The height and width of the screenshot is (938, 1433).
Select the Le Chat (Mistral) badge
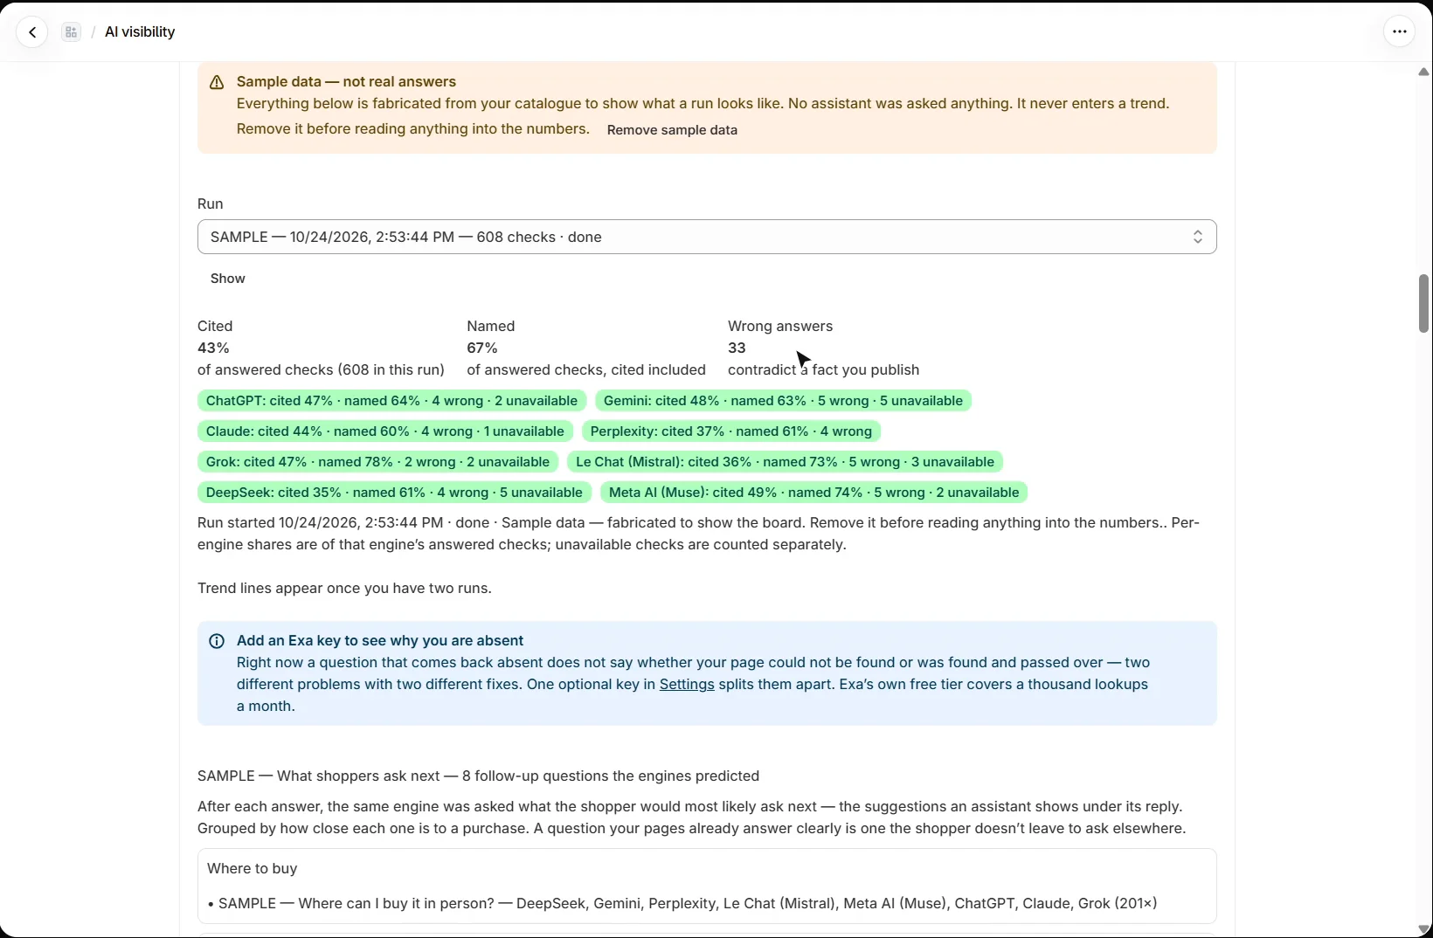click(x=785, y=462)
